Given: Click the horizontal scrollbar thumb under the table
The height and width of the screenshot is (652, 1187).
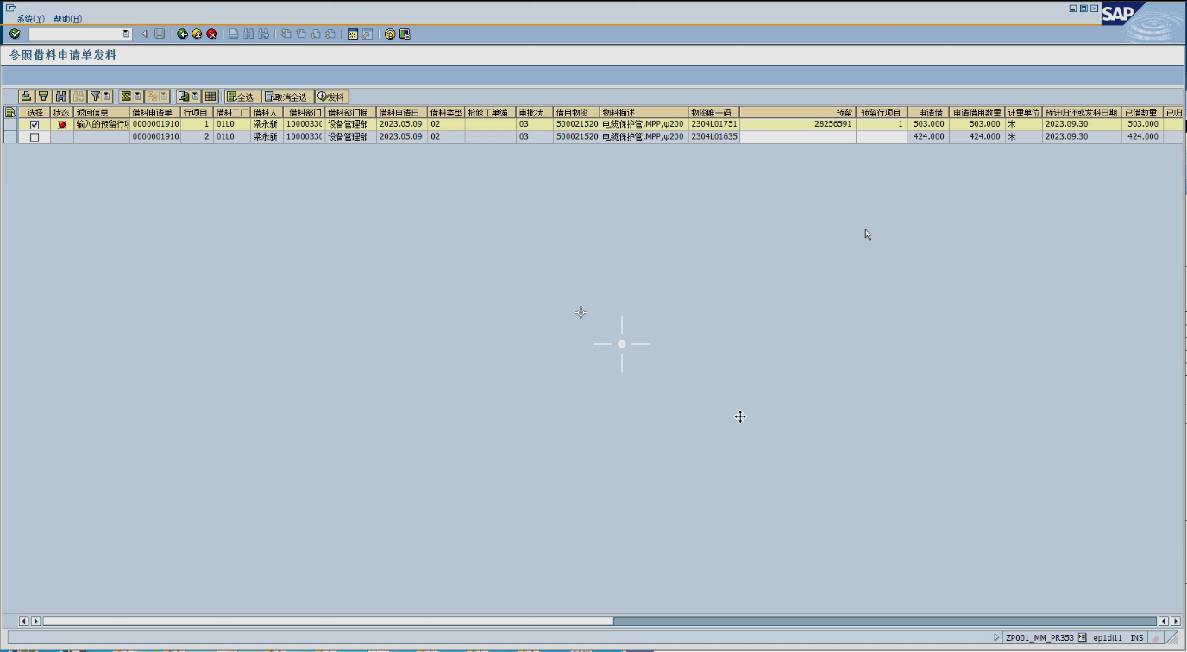Looking at the screenshot, I should (328, 621).
